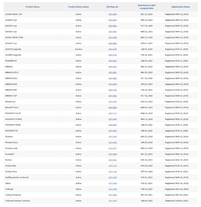Image resolution: width=201 pixels, height=207 pixels.
Task: Open the 100-1606 link for Picatina Flora
Action: point(113,143)
